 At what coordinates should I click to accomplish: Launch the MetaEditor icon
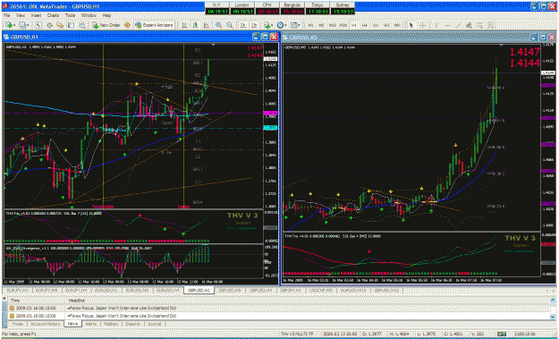tap(127, 25)
